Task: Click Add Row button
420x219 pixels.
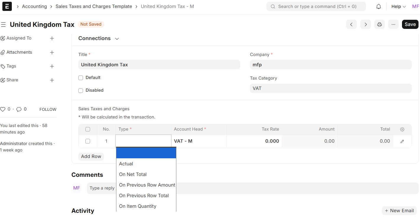Action: (x=91, y=157)
